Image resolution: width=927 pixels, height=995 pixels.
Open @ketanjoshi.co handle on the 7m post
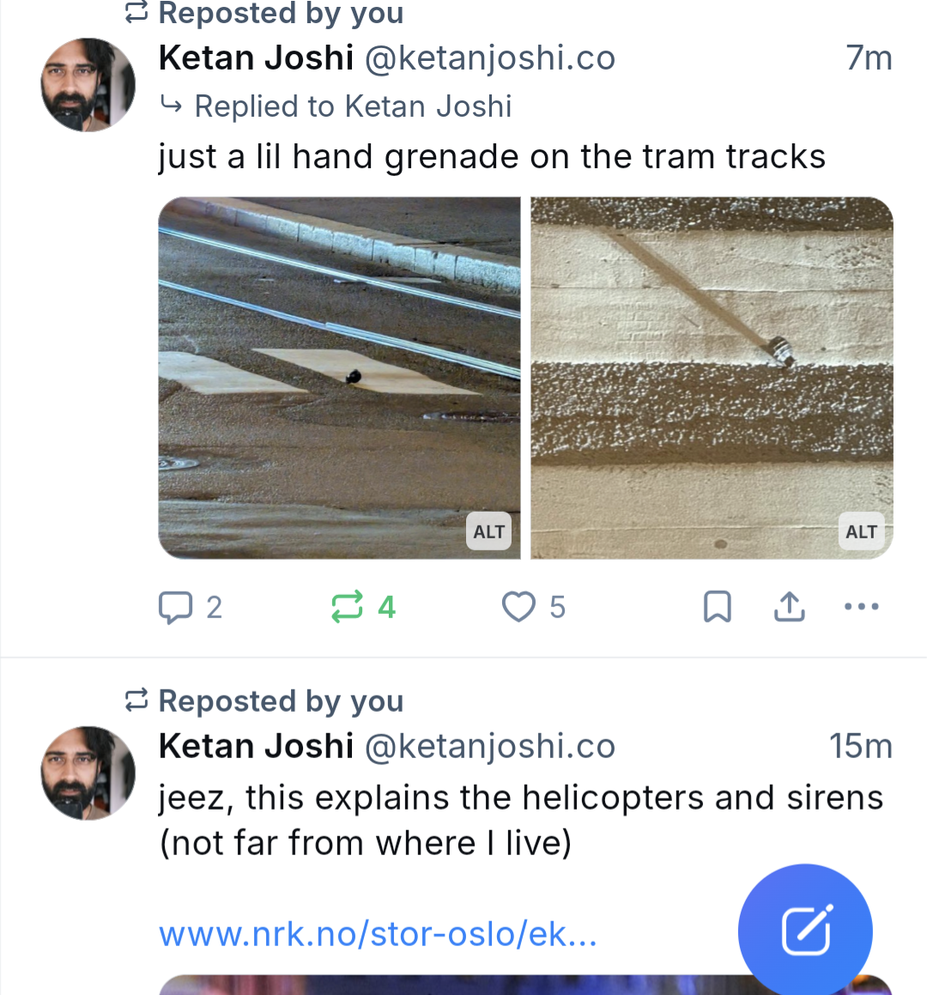490,58
